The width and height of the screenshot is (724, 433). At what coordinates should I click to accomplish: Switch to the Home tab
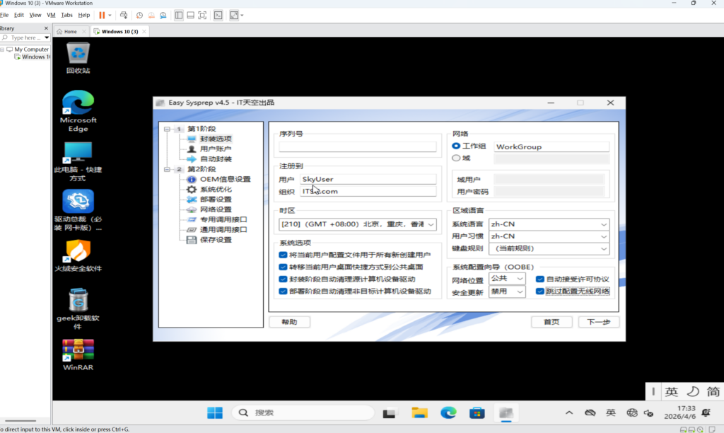66,32
